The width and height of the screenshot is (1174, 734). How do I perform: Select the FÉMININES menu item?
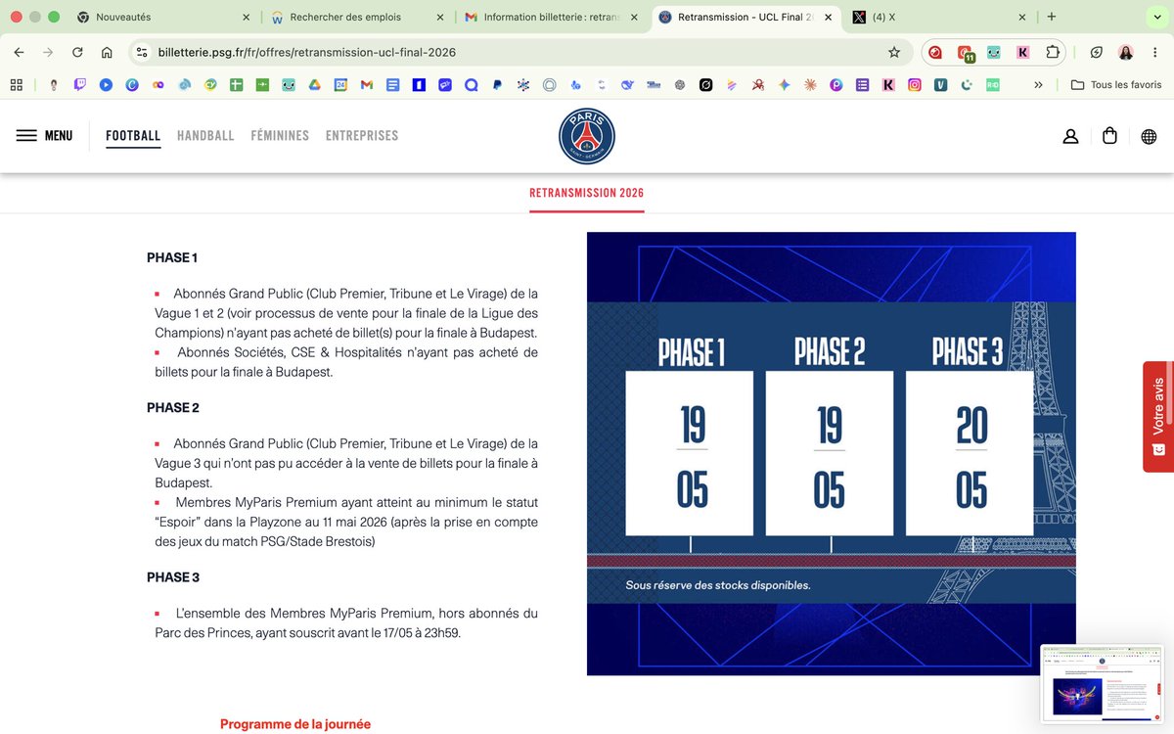click(280, 136)
